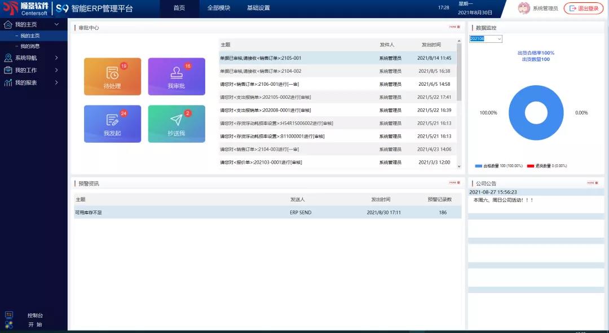The image size is (609, 333).
Task: Open the 待处理 pending tasks tile
Action: point(112,76)
